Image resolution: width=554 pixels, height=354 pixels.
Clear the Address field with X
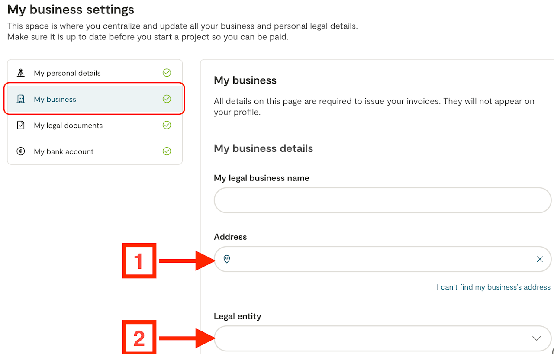click(x=540, y=259)
